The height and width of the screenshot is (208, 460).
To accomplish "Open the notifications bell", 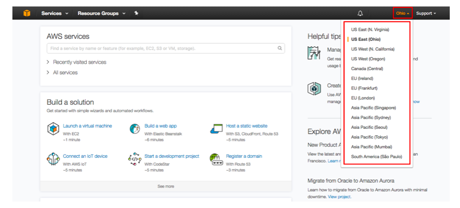I will pyautogui.click(x=360, y=13).
